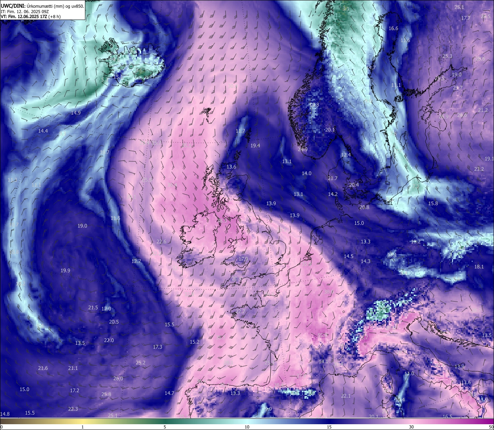The width and height of the screenshot is (494, 430).
Task: Click the map value 20.4
Action: click(354, 185)
